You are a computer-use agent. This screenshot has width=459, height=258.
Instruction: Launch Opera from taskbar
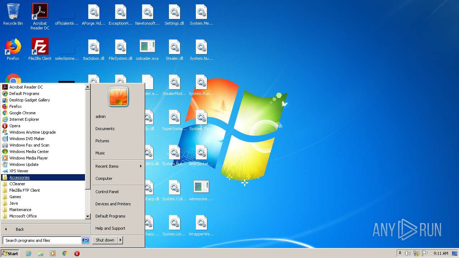point(77,253)
